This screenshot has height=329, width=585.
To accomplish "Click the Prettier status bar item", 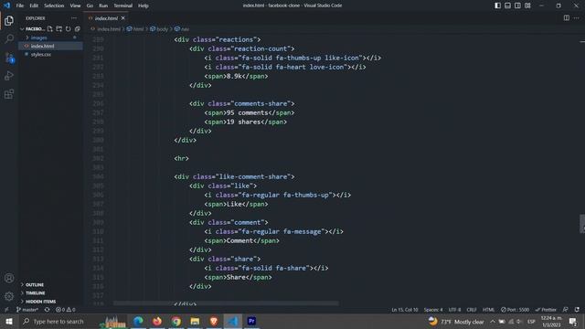I will tap(546, 310).
